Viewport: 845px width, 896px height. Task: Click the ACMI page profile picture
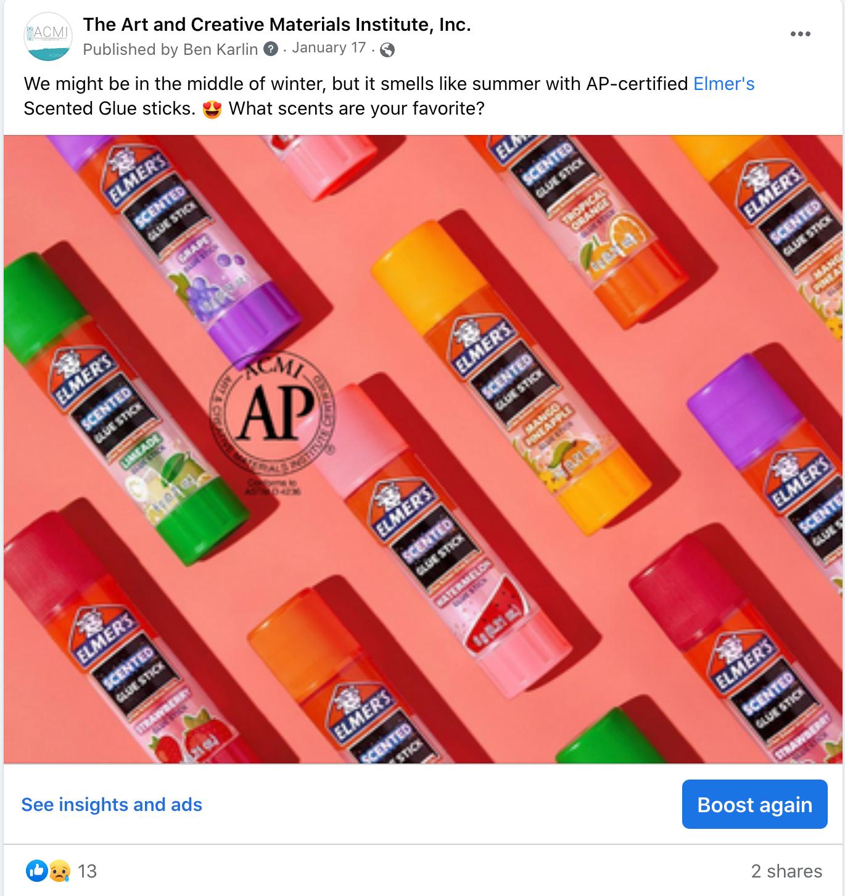coord(48,36)
